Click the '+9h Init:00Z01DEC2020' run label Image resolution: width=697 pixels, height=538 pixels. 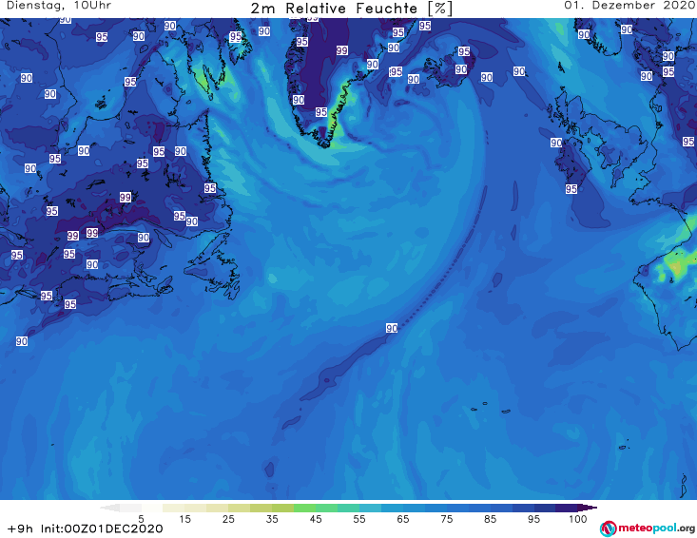tap(86, 528)
